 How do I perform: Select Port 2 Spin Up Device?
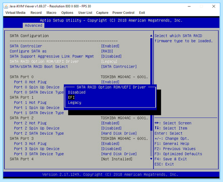(37, 128)
